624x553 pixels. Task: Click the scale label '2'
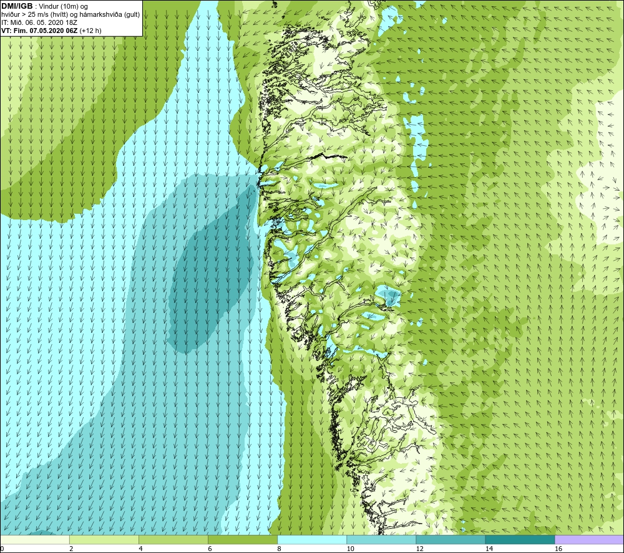(x=71, y=549)
